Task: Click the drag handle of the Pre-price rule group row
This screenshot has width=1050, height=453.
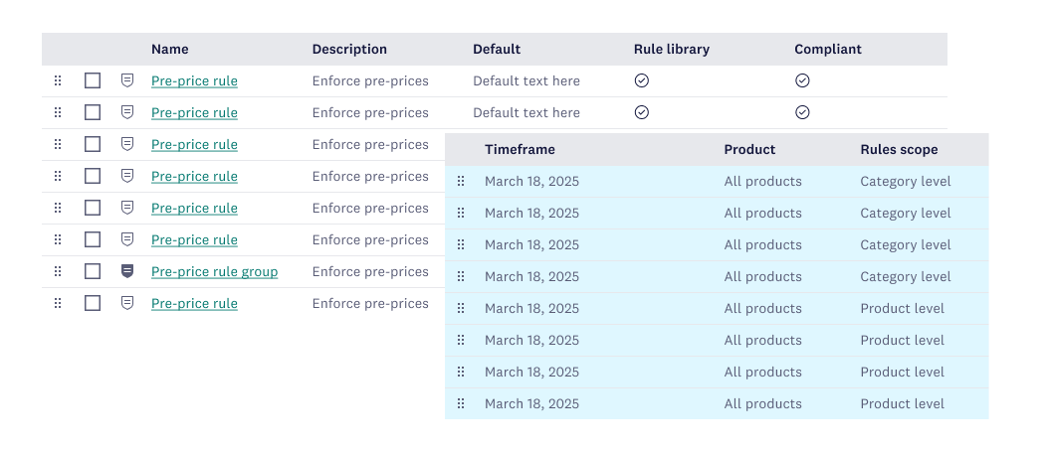Action: [x=58, y=272]
